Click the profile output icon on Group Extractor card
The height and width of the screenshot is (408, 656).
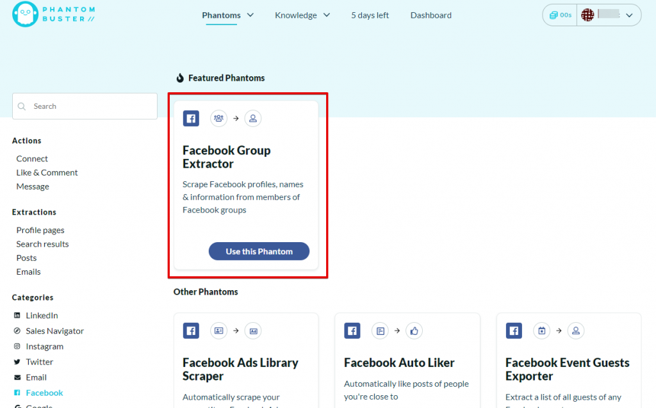252,118
